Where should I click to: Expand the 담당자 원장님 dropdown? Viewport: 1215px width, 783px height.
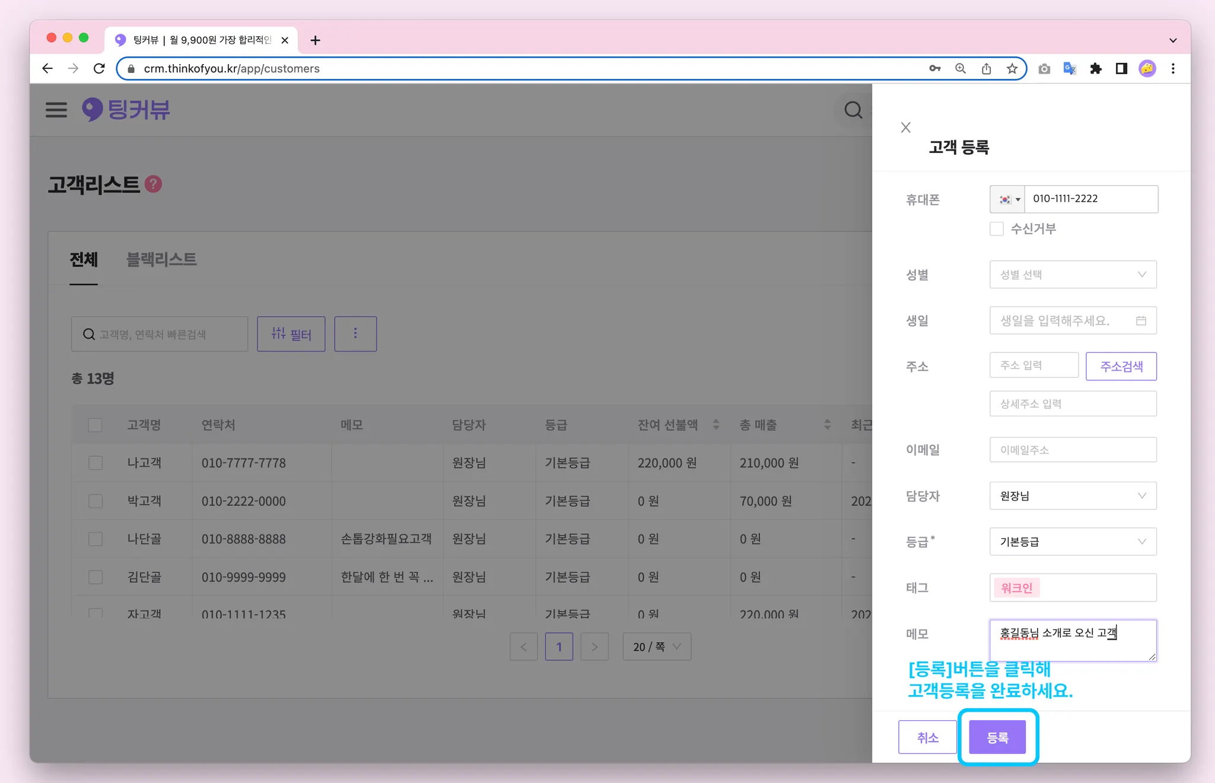[x=1073, y=496]
